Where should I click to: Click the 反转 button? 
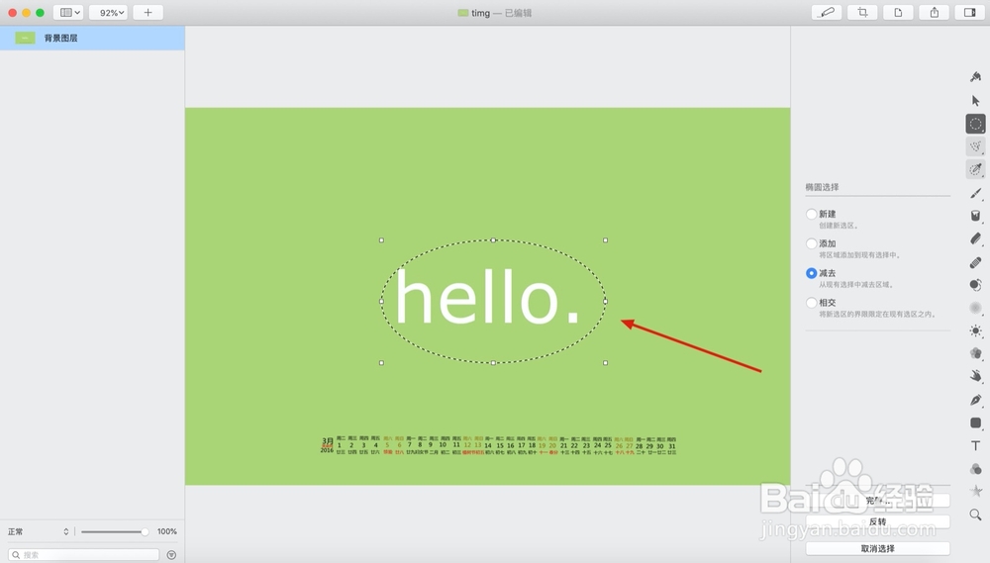click(x=877, y=522)
